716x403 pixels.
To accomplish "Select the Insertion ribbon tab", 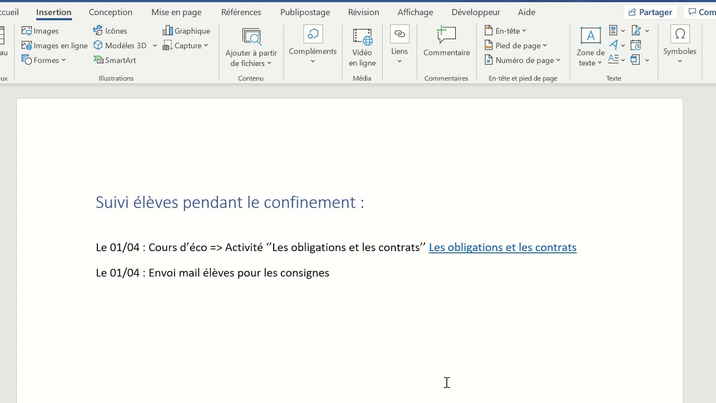I will pos(54,12).
